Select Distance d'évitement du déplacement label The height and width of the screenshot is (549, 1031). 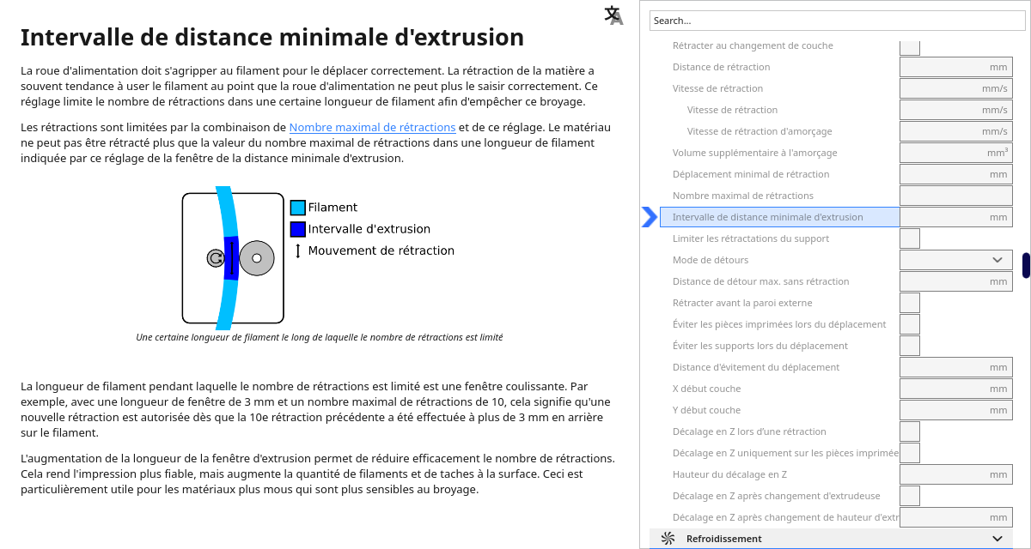(x=756, y=367)
